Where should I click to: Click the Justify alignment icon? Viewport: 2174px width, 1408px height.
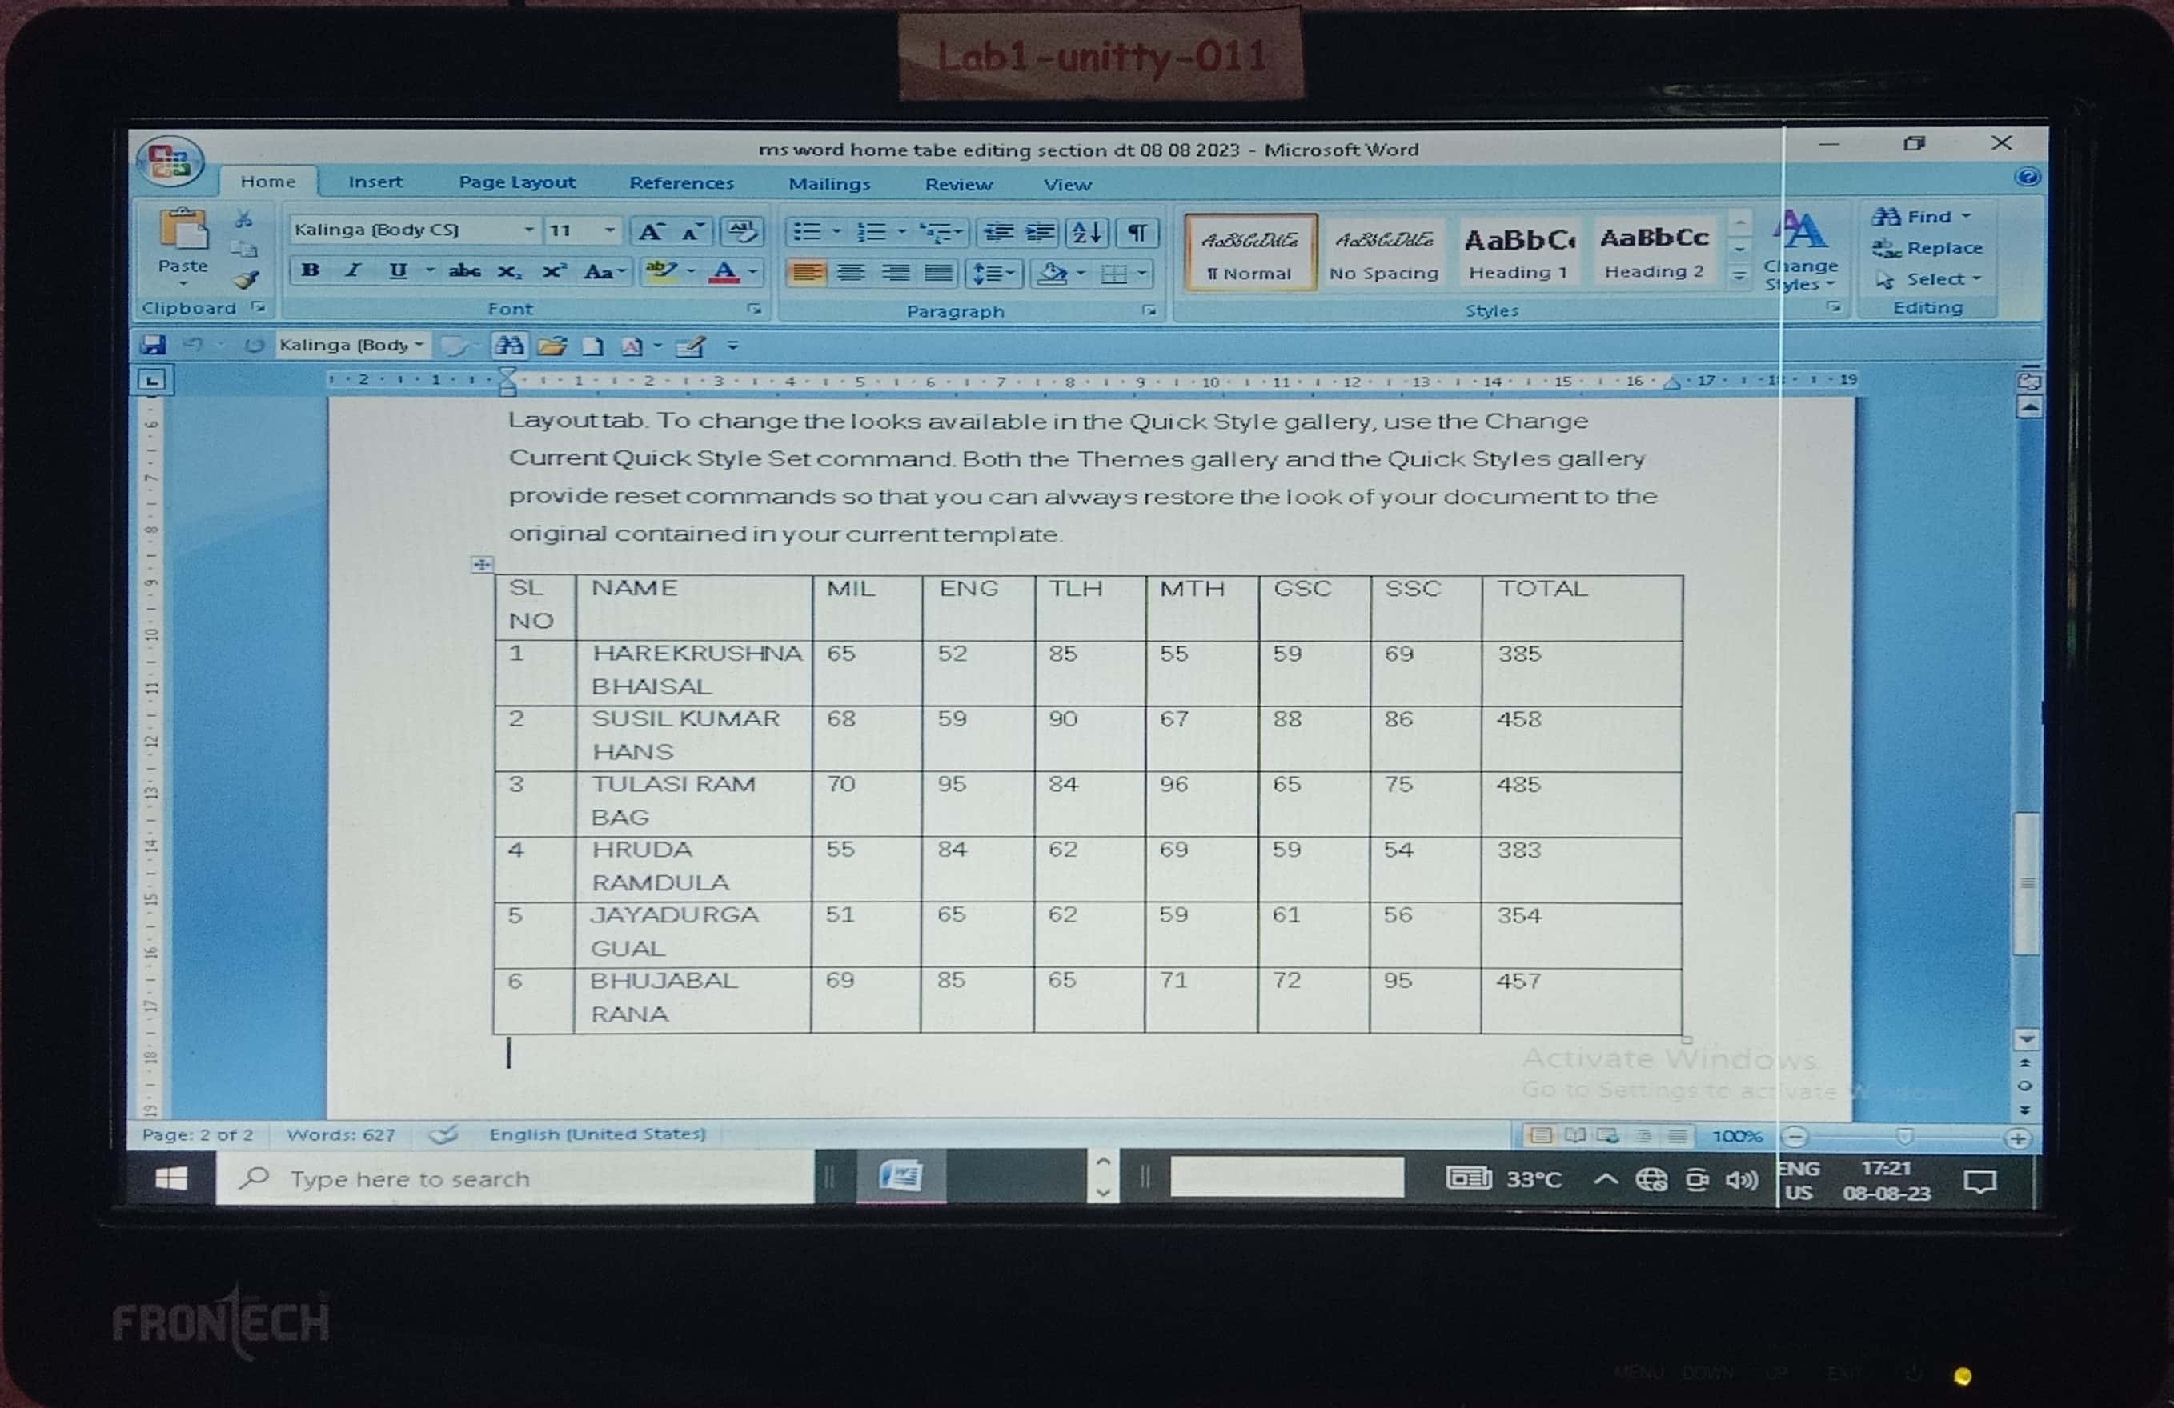[x=938, y=272]
